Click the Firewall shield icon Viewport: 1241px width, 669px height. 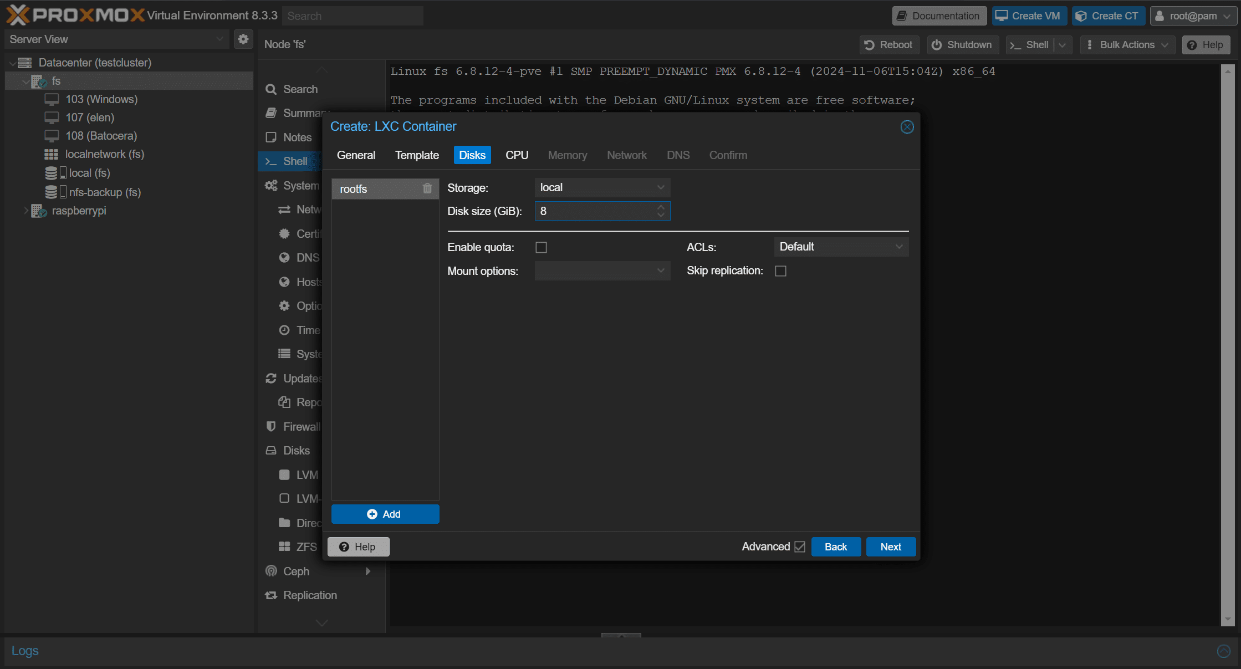271,426
